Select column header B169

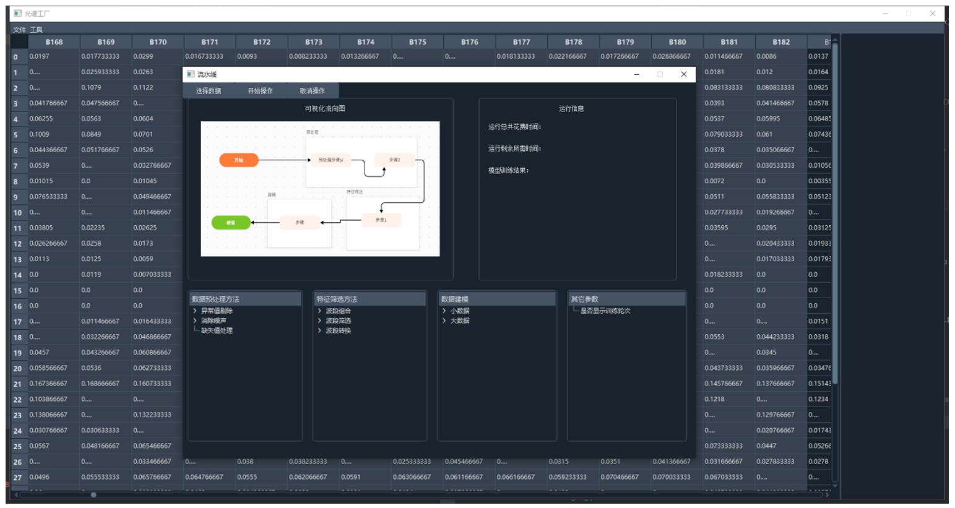pos(106,42)
